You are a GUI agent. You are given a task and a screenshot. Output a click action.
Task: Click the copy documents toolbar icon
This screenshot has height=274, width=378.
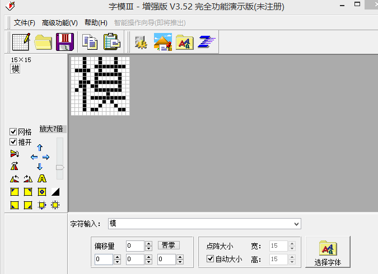(x=90, y=42)
